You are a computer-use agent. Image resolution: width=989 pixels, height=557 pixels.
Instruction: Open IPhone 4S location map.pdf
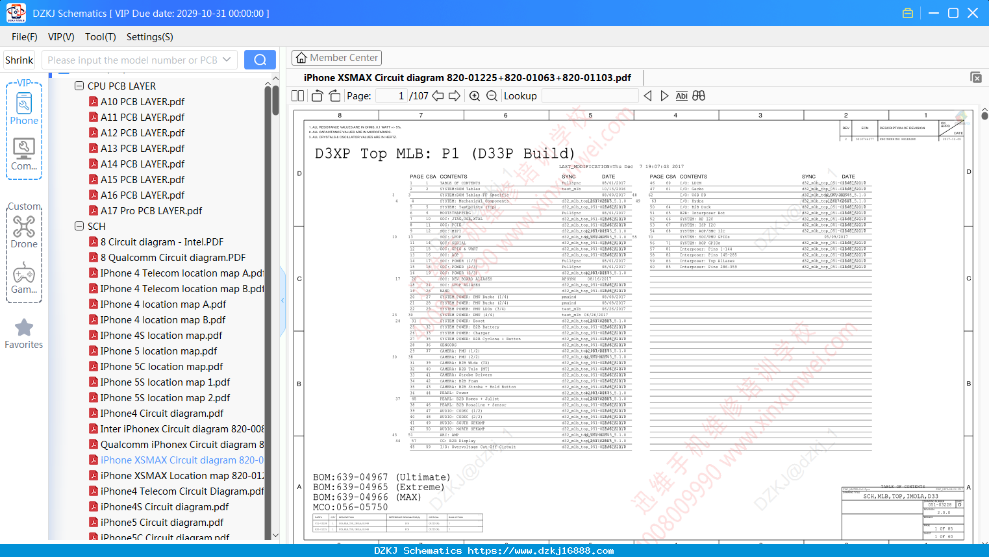161,335
